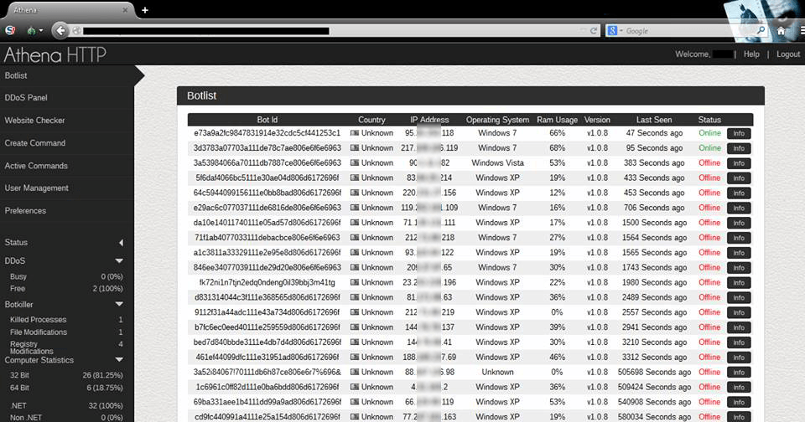Click into the Google search field
The image size is (805, 422).
[688, 31]
